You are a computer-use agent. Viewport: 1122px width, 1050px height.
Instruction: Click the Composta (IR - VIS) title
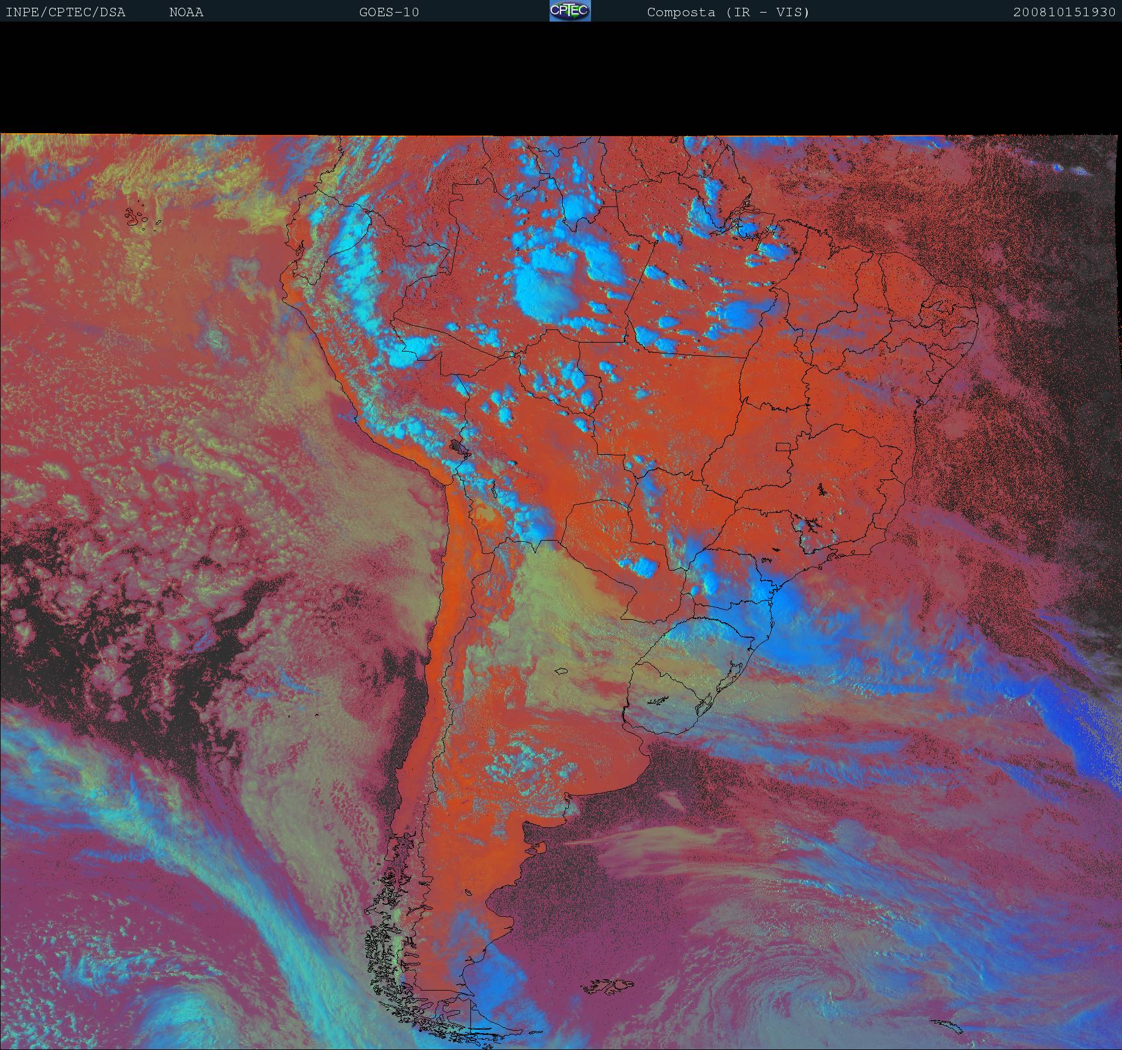pos(728,13)
